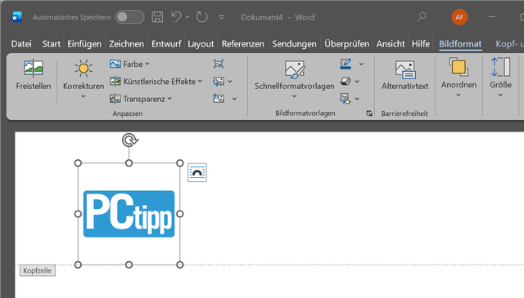Click the search magnifier in title bar
The height and width of the screenshot is (298, 524).
[422, 16]
